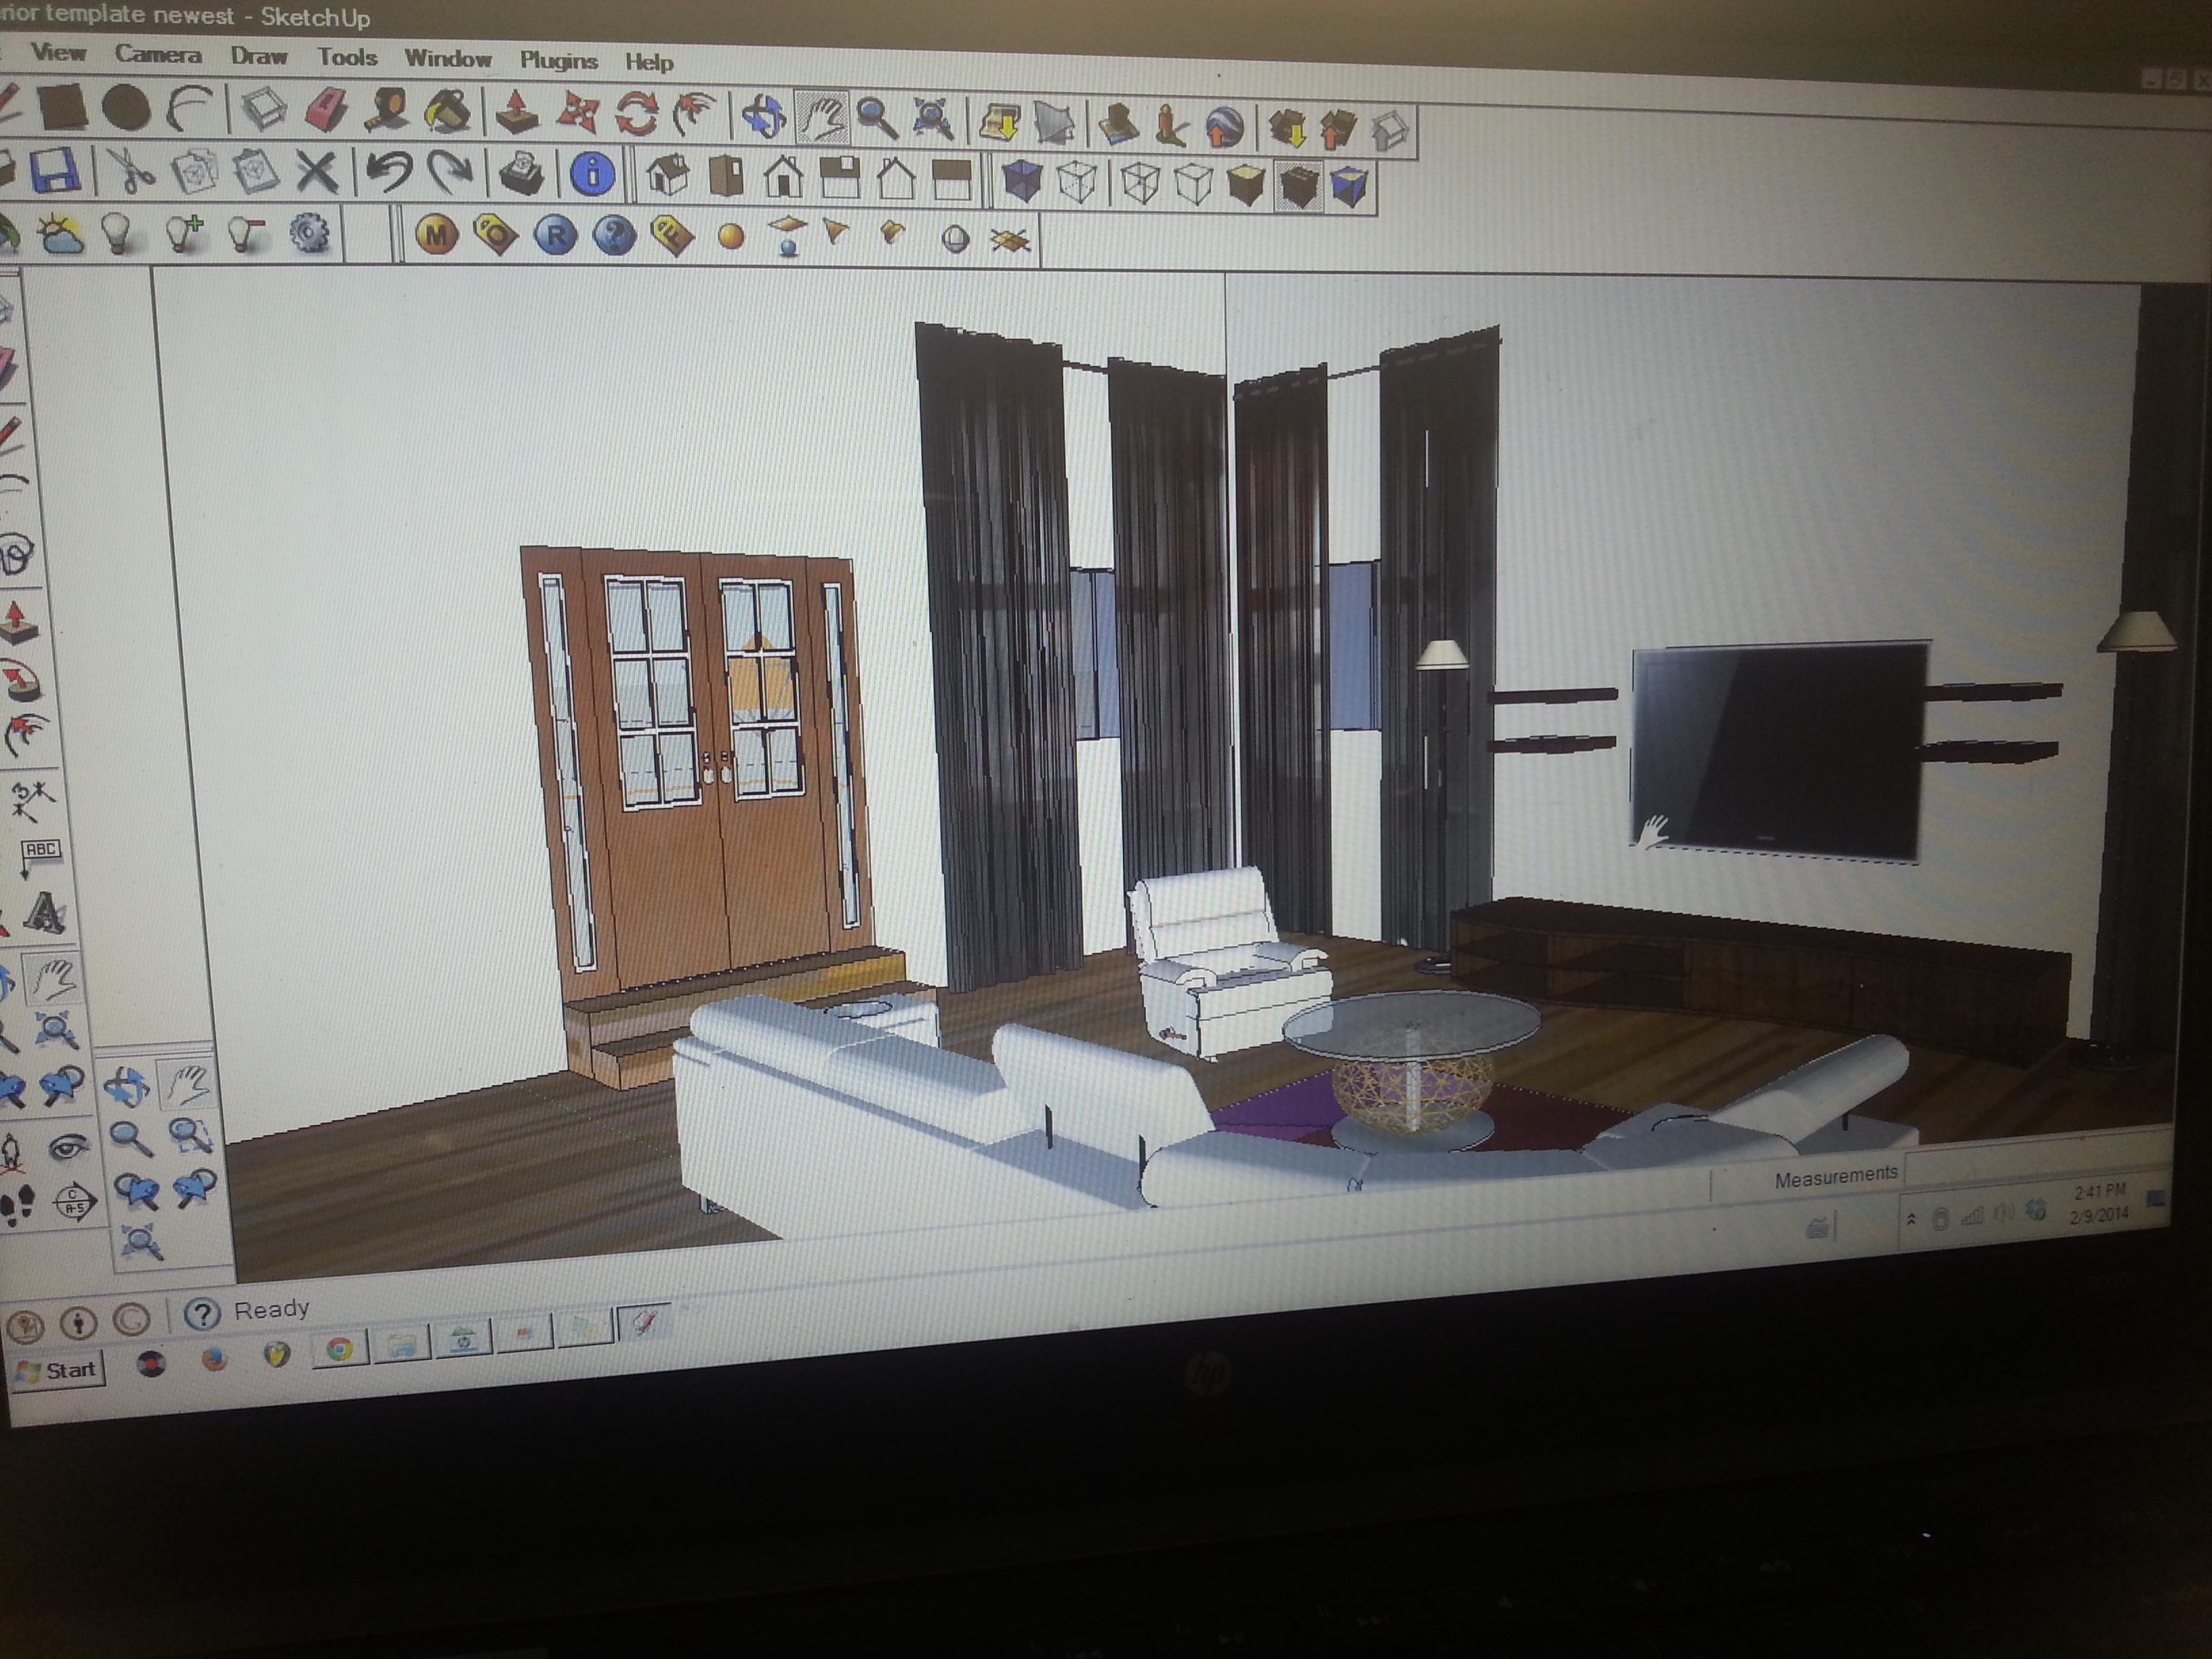Open the Camera menu
This screenshot has width=2212, height=1659.
click(158, 54)
